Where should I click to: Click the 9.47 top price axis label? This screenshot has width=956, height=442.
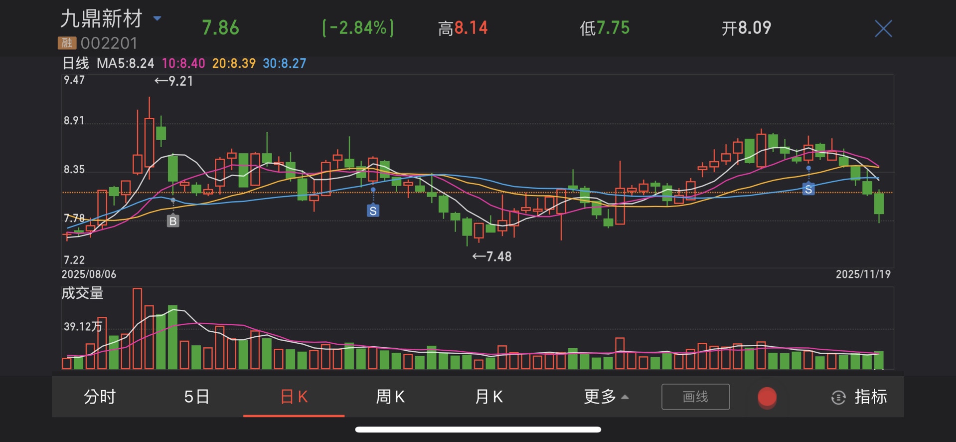tap(74, 80)
